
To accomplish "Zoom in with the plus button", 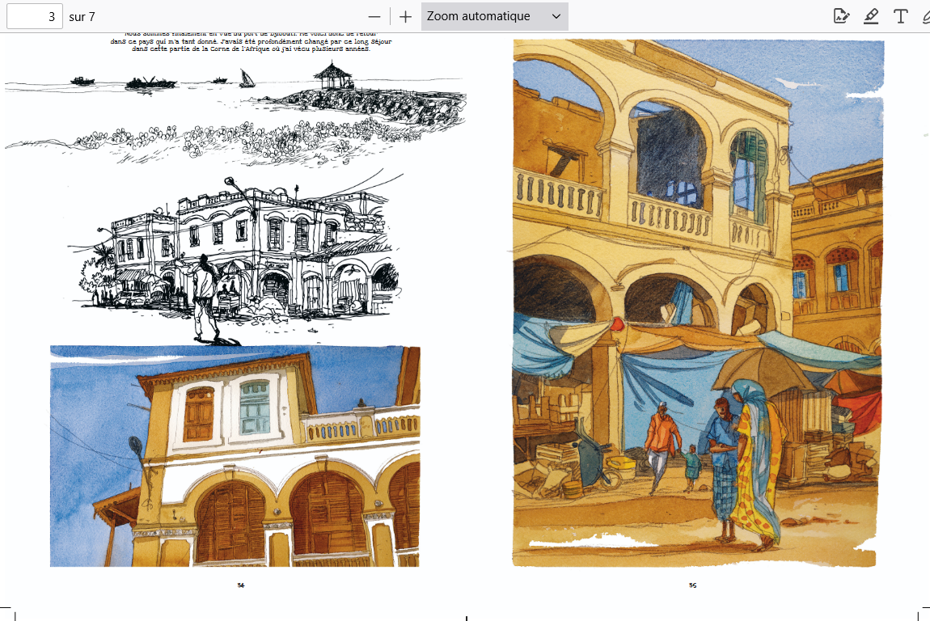I will (x=406, y=17).
